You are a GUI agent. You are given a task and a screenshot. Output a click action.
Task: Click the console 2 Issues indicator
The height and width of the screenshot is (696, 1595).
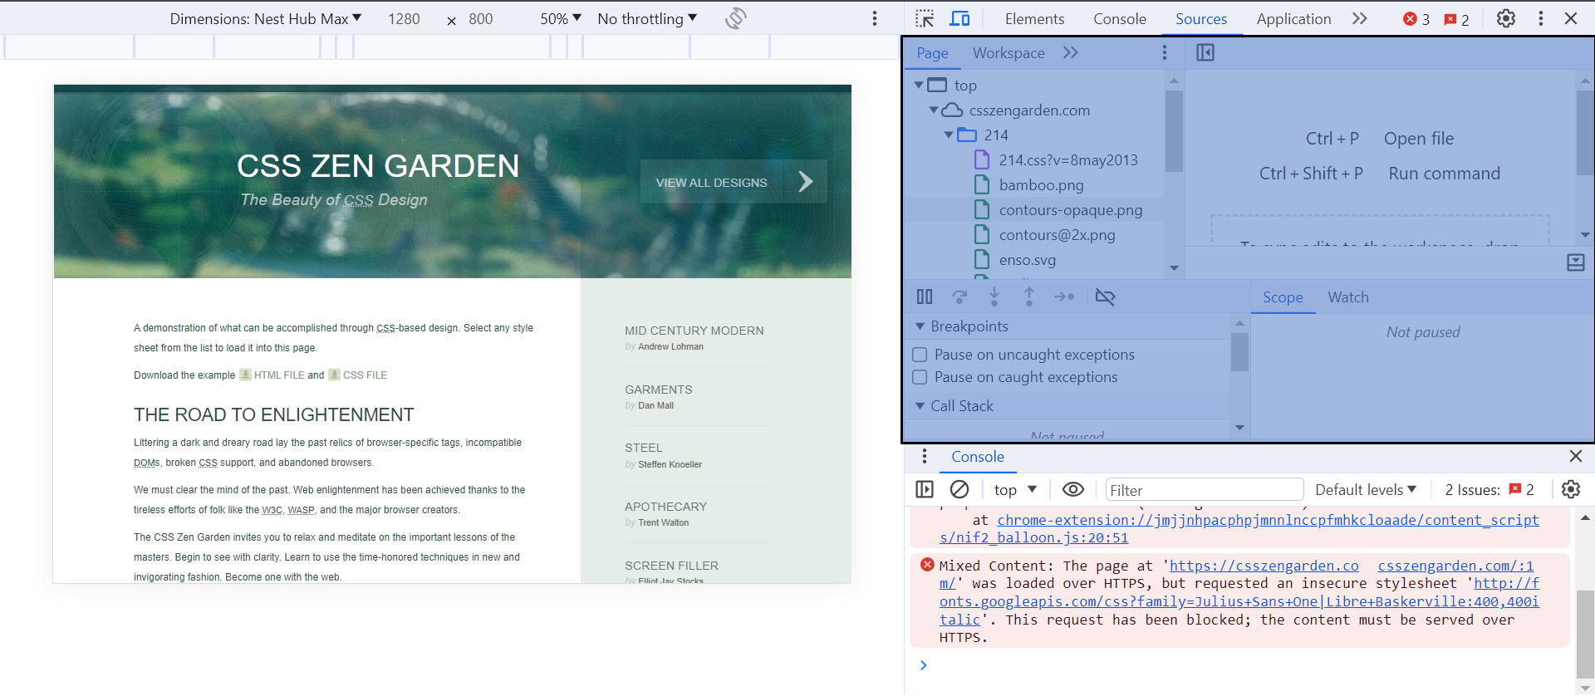point(1489,489)
